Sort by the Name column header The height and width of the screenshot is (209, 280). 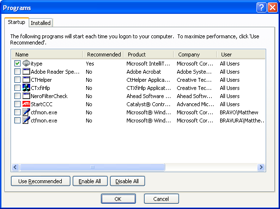coord(47,55)
